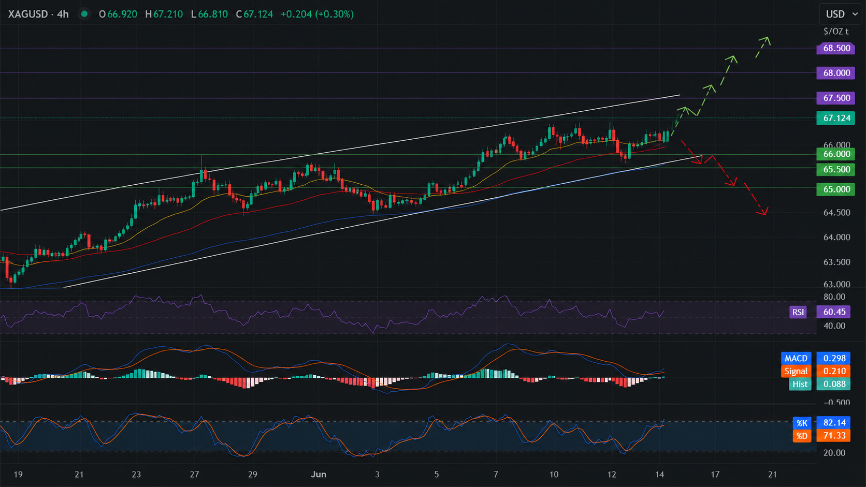The width and height of the screenshot is (866, 487).
Task: Click date 14 on the time axis
Action: (x=659, y=474)
